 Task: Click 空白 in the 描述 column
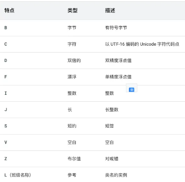point(109,142)
